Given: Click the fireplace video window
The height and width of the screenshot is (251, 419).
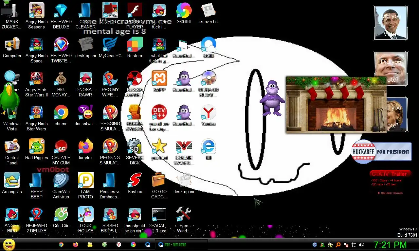Looking at the screenshot, I should 336,105.
